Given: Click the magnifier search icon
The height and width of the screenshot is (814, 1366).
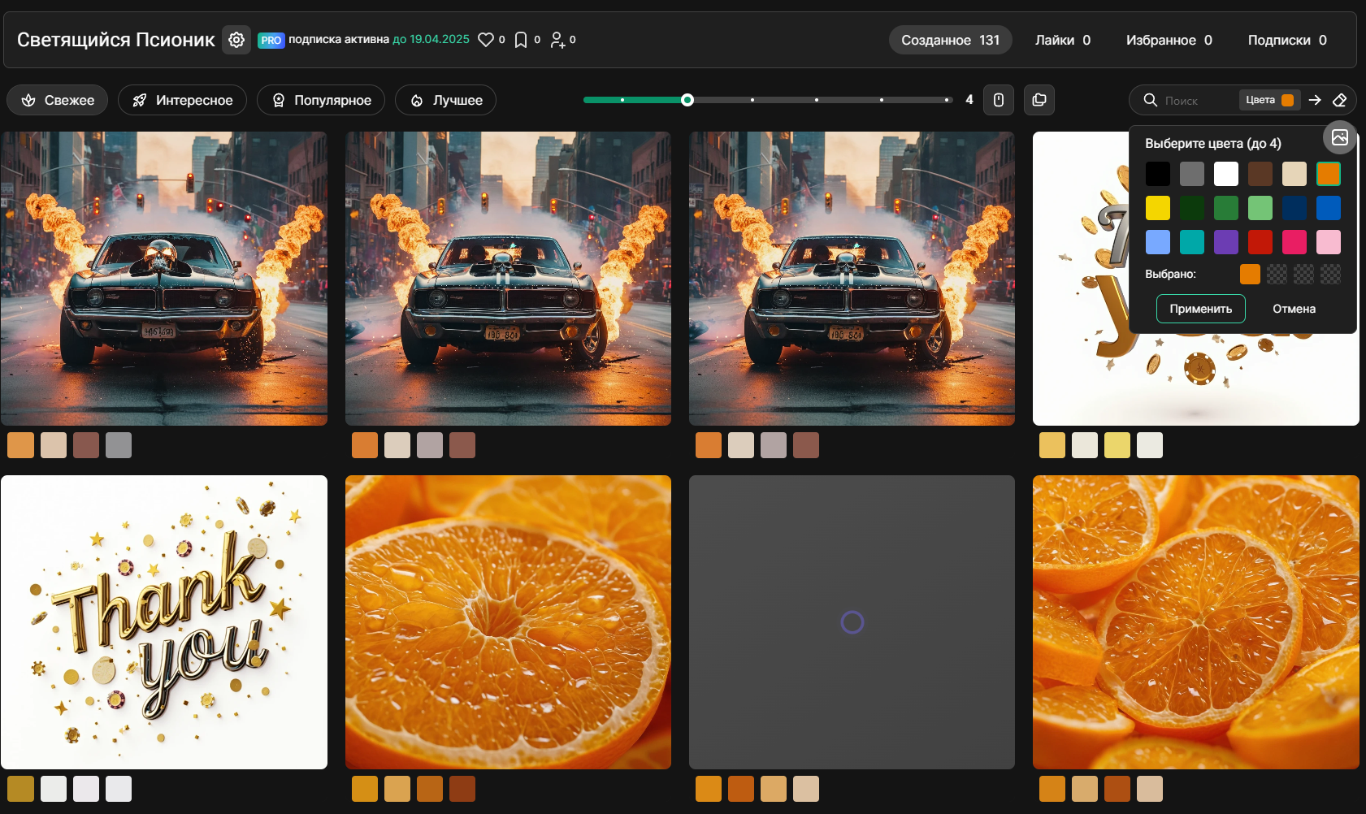Looking at the screenshot, I should click(1151, 100).
